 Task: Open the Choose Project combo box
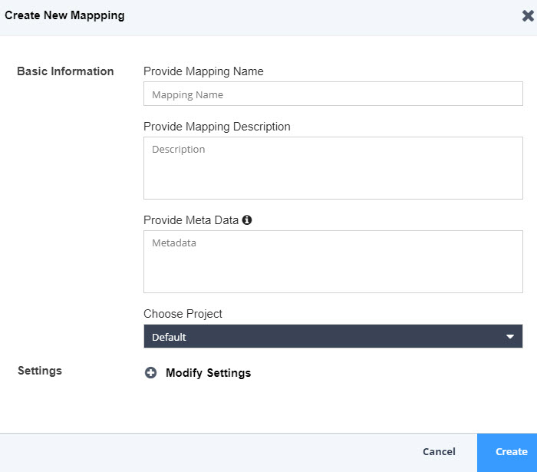tap(333, 336)
